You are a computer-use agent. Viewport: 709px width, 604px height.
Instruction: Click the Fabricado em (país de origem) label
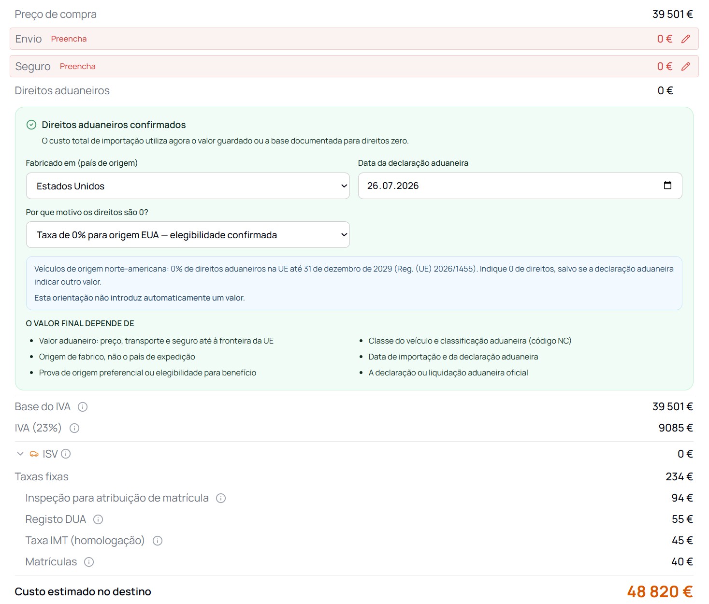pos(82,163)
